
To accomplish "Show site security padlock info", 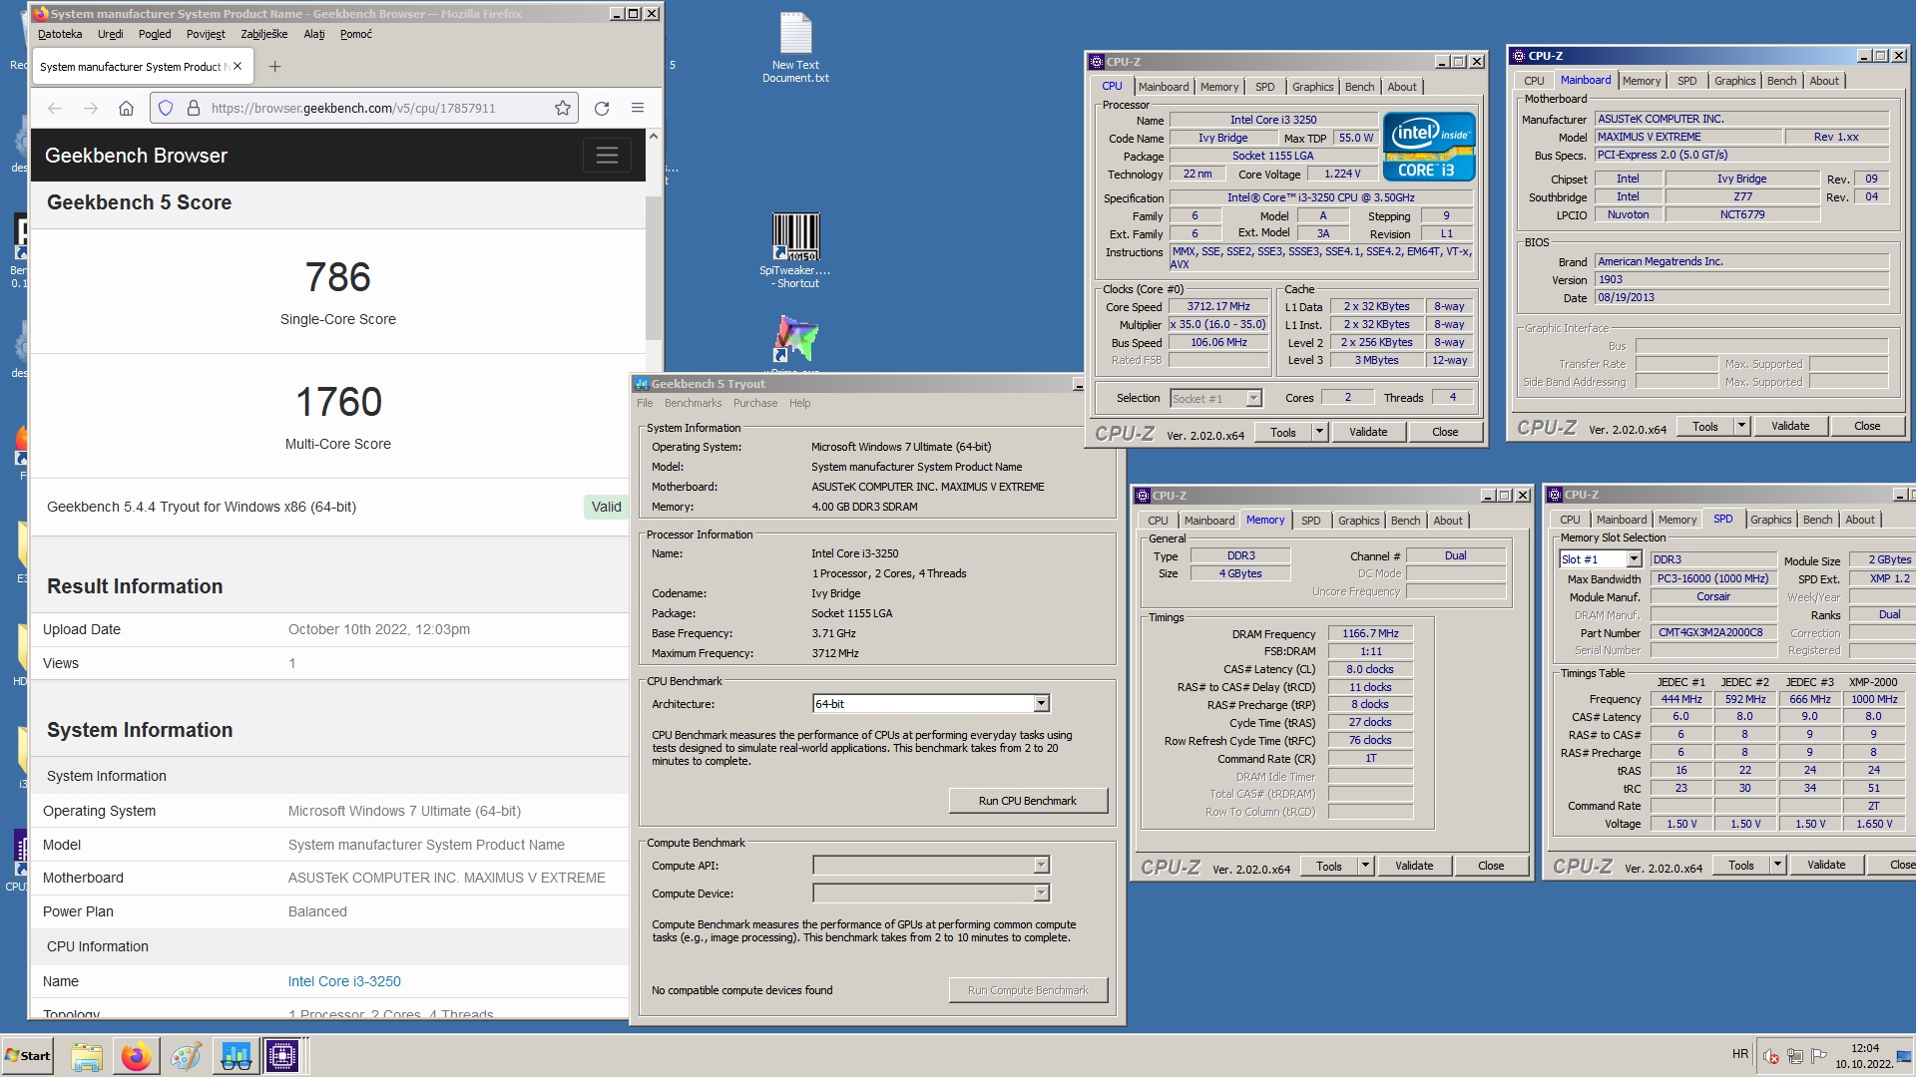I will pos(194,108).
